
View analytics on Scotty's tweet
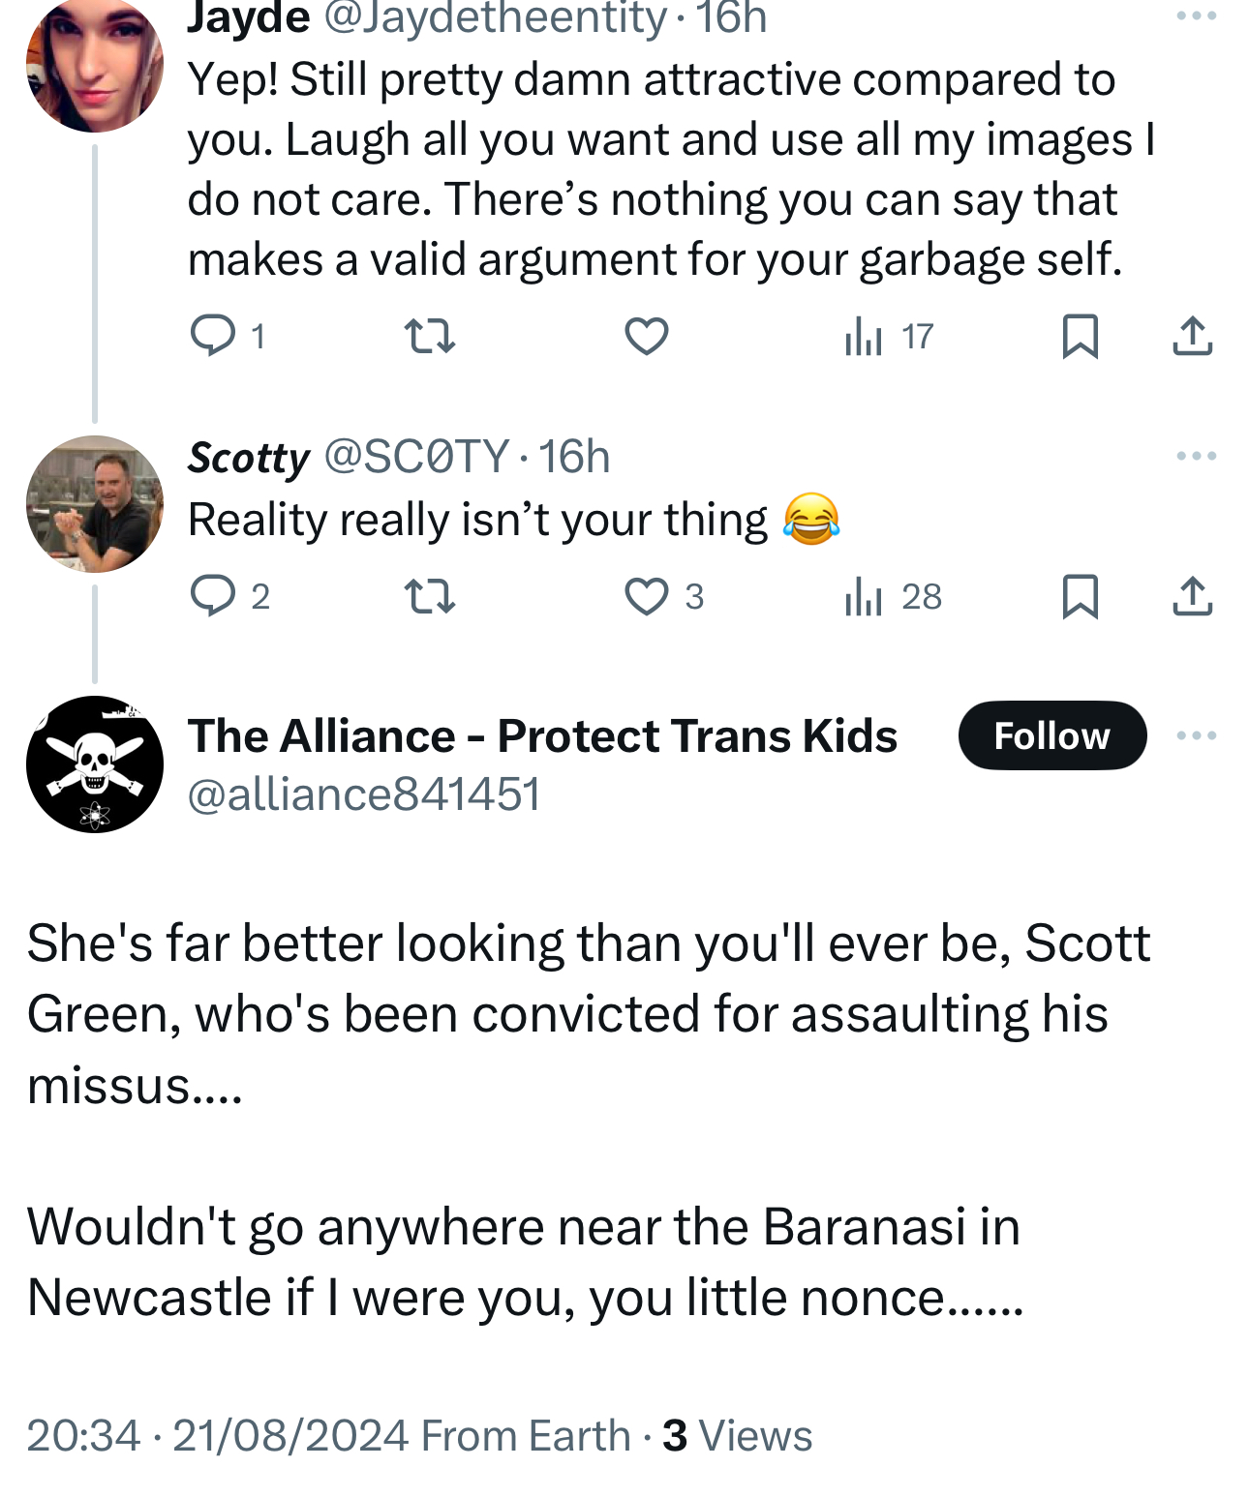pos(864,596)
